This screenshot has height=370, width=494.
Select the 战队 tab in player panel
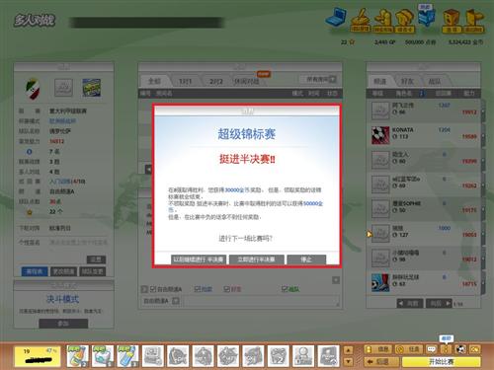435,82
